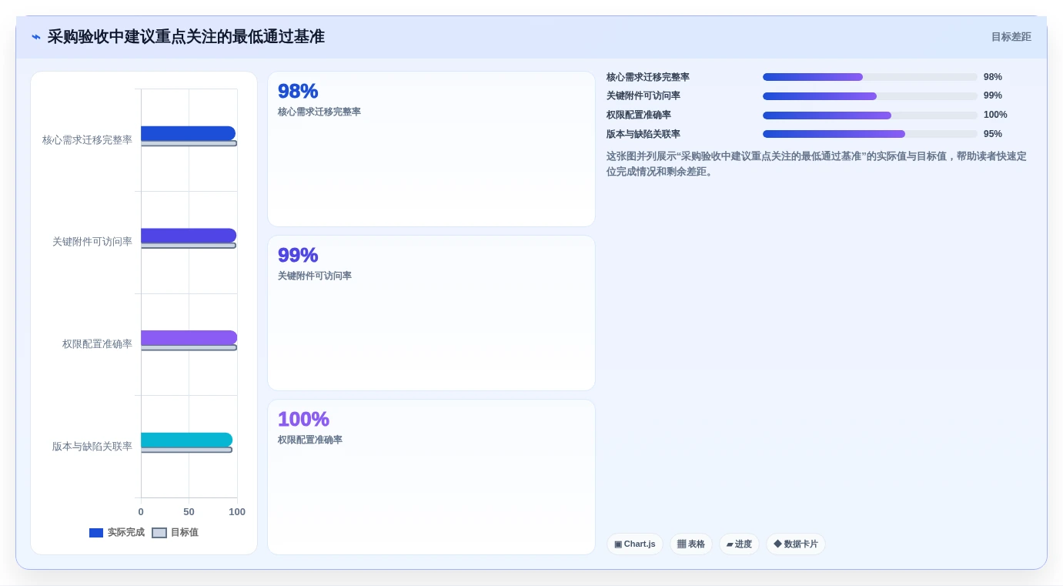Click the 权限配置准确率 chart axis label

[97, 344]
